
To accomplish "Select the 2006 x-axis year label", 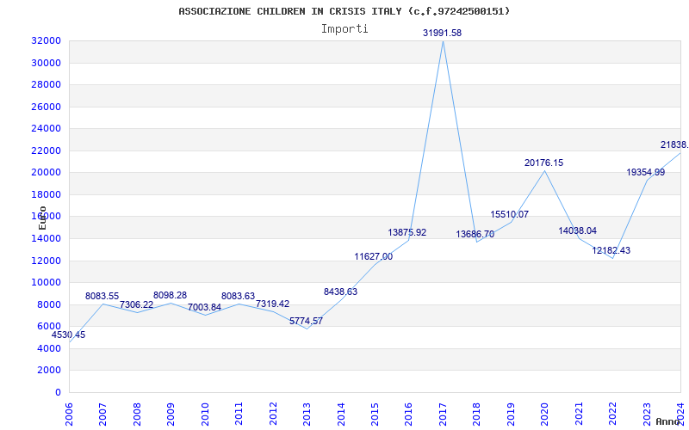I will (70, 415).
